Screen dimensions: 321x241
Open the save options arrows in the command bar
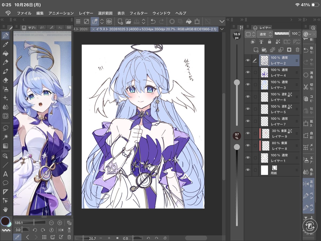coord(144,21)
